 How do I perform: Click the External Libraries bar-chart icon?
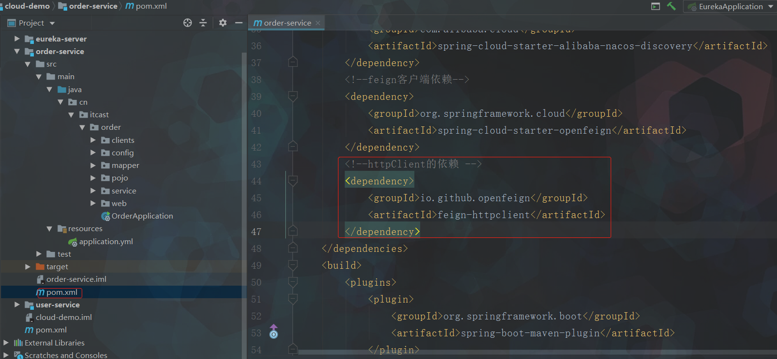[18, 343]
